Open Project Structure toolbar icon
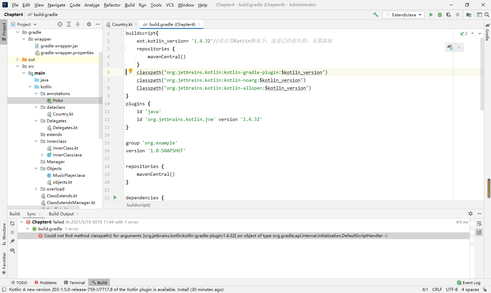The height and width of the screenshot is (293, 491). point(469,15)
